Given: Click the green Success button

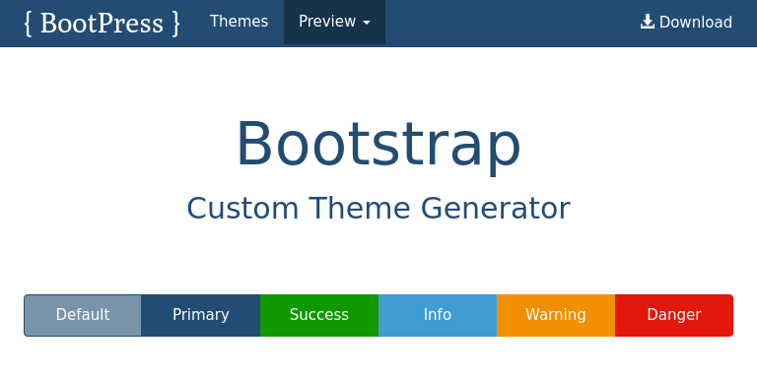Looking at the screenshot, I should coord(319,315).
